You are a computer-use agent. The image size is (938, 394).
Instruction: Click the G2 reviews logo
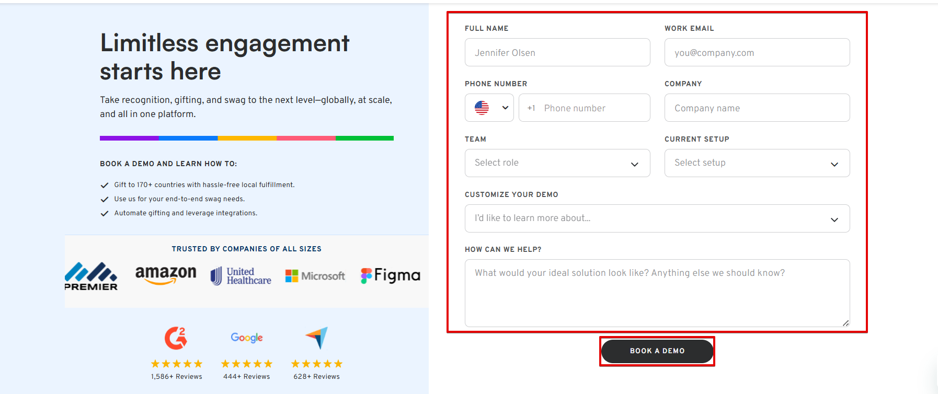pos(176,338)
